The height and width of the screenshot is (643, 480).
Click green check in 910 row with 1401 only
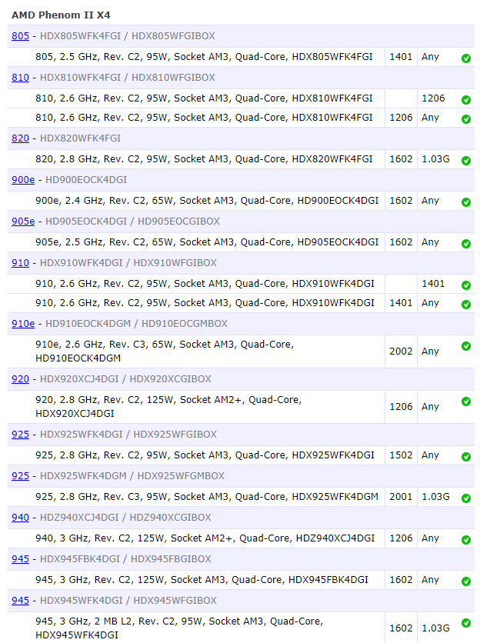point(466,285)
